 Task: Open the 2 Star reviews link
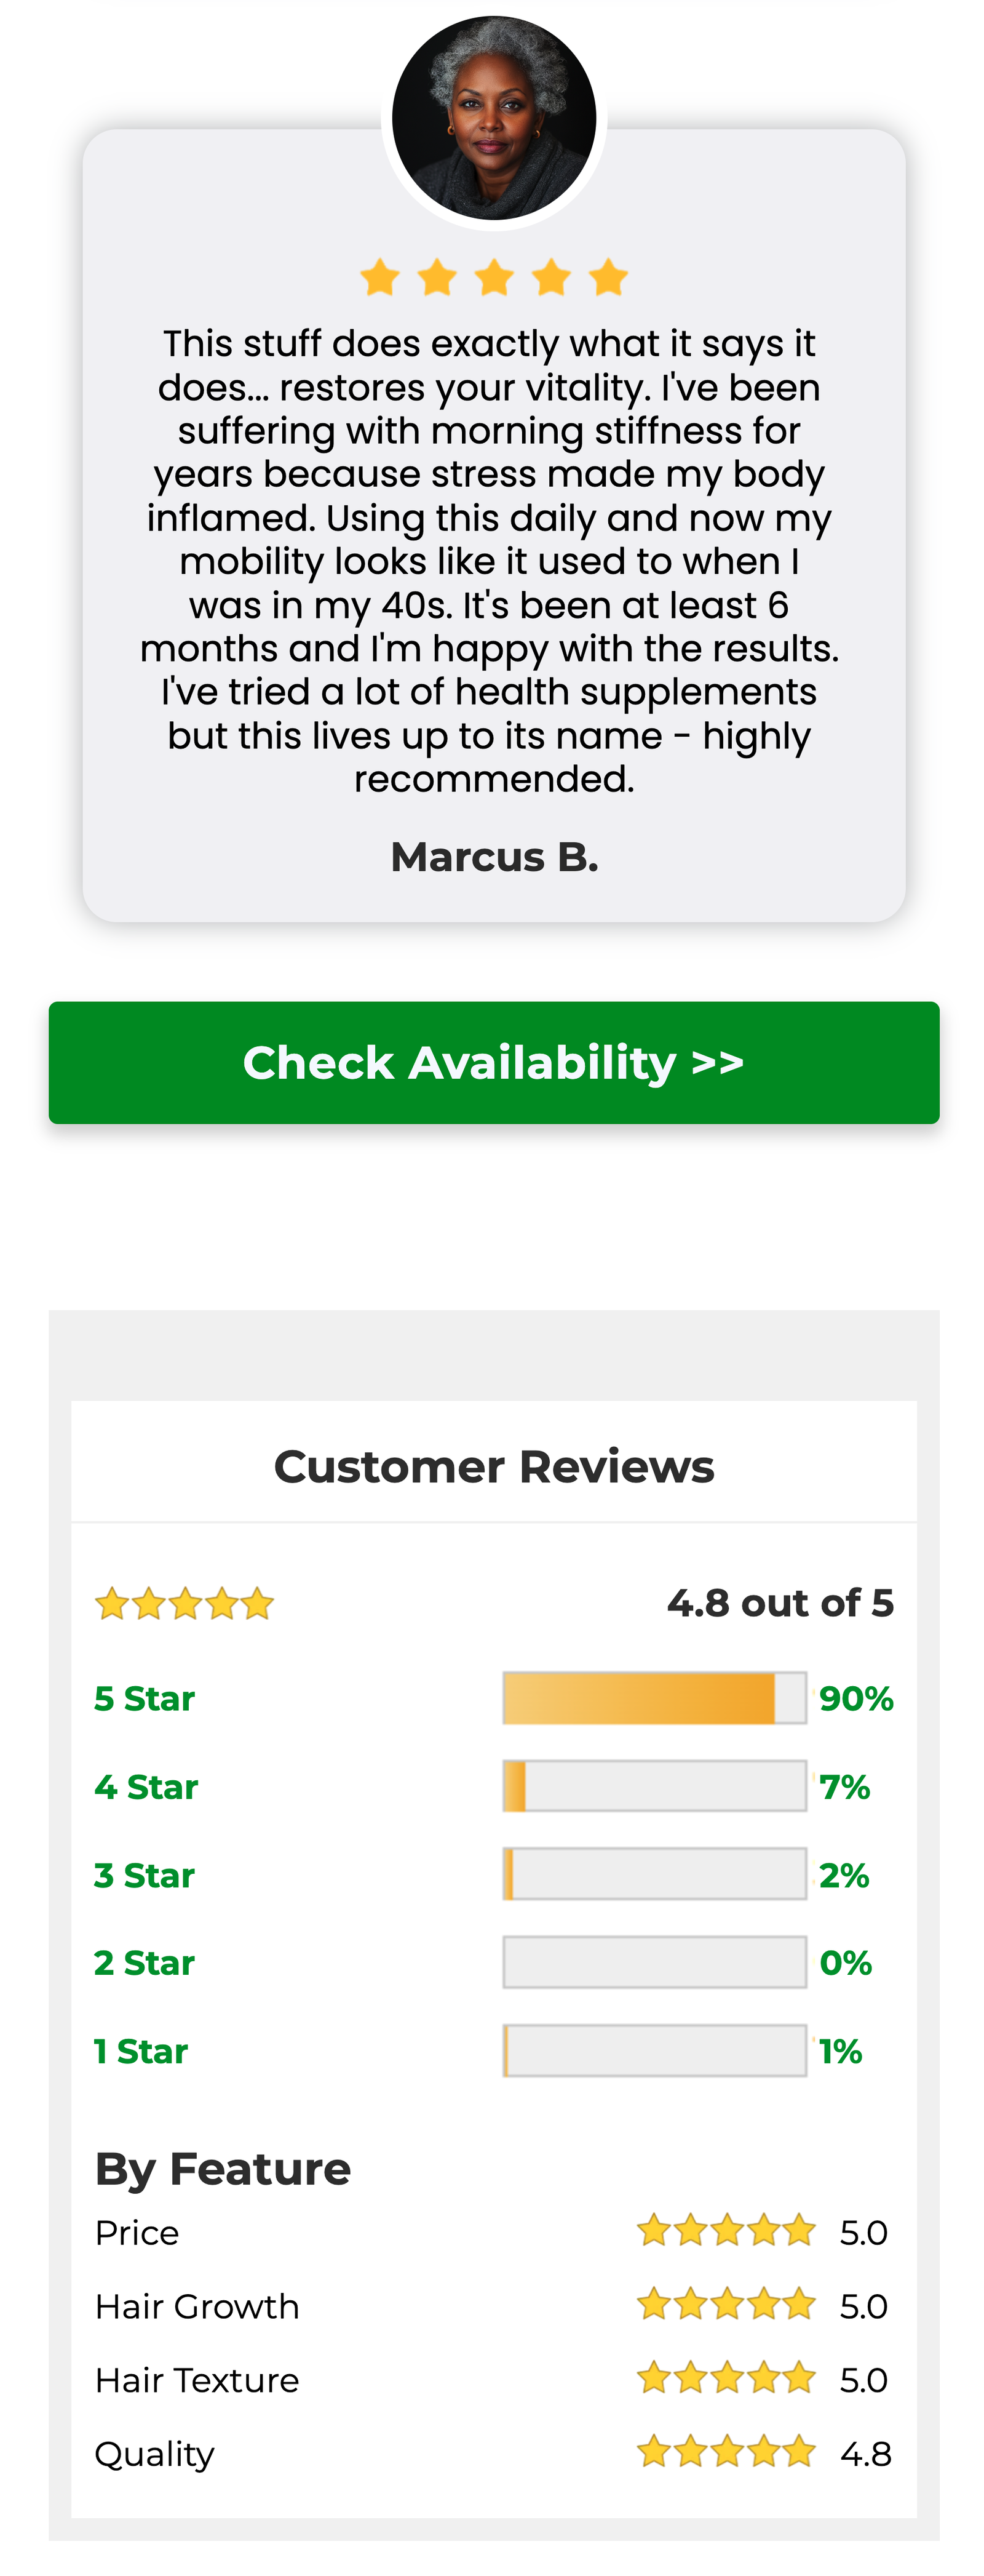coord(144,1963)
